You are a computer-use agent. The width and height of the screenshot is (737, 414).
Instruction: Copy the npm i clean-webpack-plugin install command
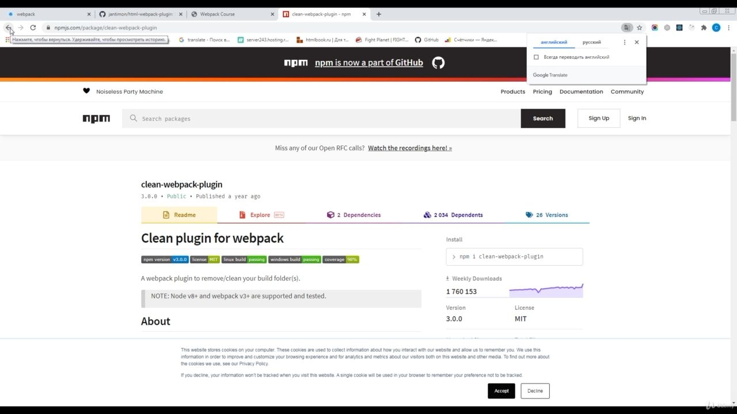point(514,256)
